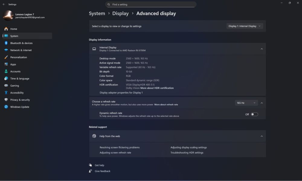The width and height of the screenshot is (302, 181).
Task: Open More about HDR certification link
Action: pyautogui.click(x=157, y=88)
